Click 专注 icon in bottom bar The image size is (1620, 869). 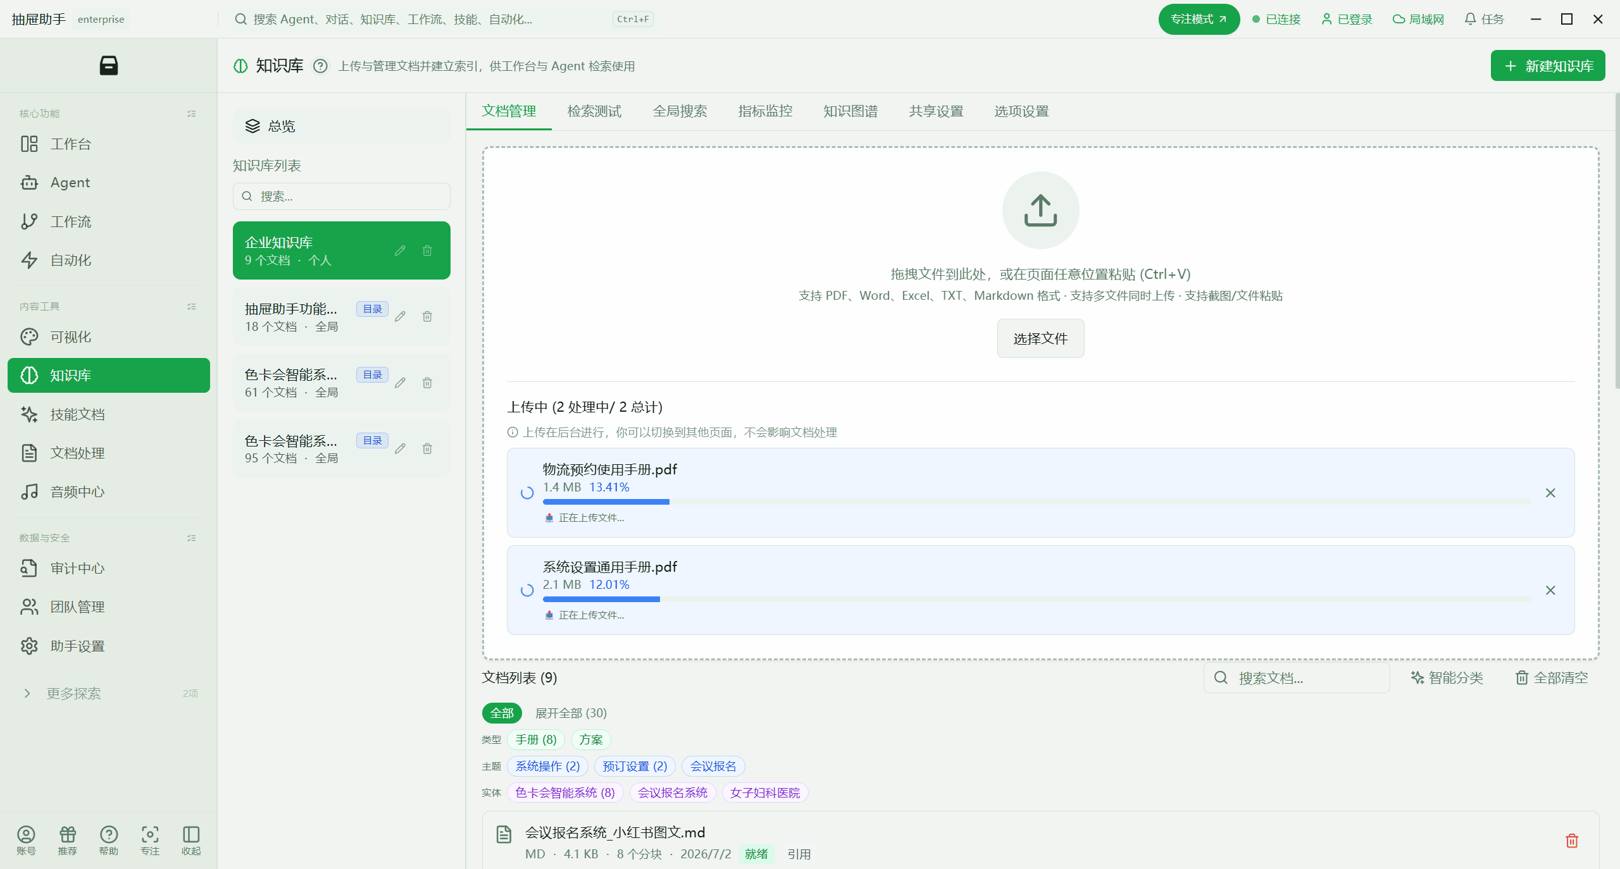coord(150,841)
